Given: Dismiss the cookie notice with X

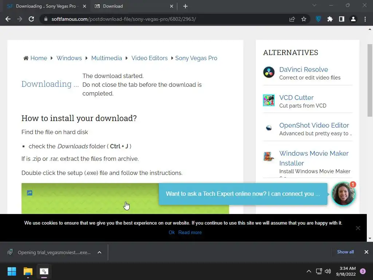Looking at the screenshot, I should [358, 228].
